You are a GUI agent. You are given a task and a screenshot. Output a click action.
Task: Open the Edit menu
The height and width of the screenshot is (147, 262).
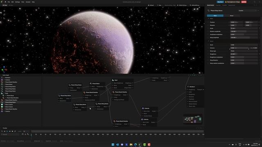click(13, 2)
